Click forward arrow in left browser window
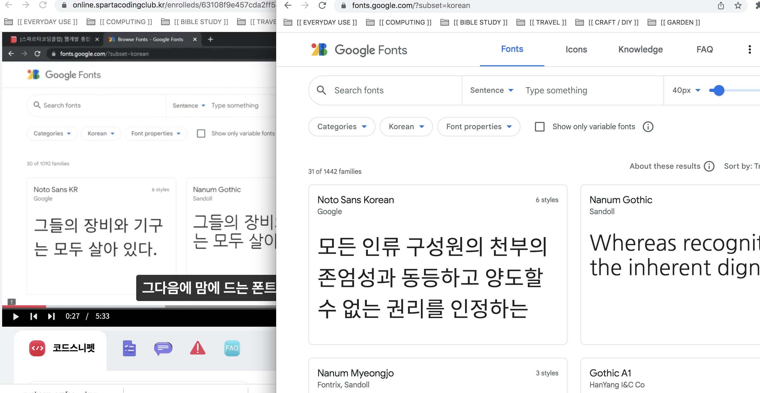 (26, 5)
